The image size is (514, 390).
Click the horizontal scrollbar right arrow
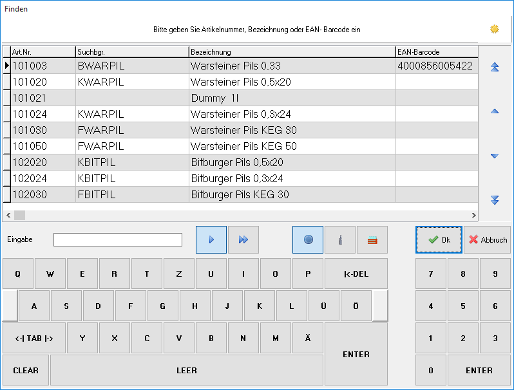tap(473, 215)
